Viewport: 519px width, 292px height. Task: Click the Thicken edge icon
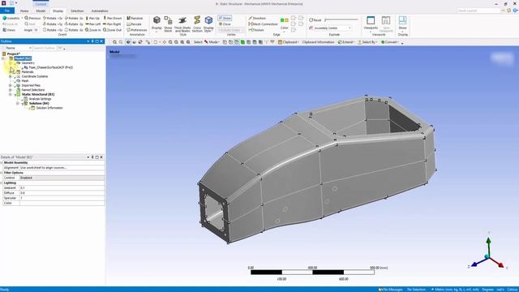256,30
